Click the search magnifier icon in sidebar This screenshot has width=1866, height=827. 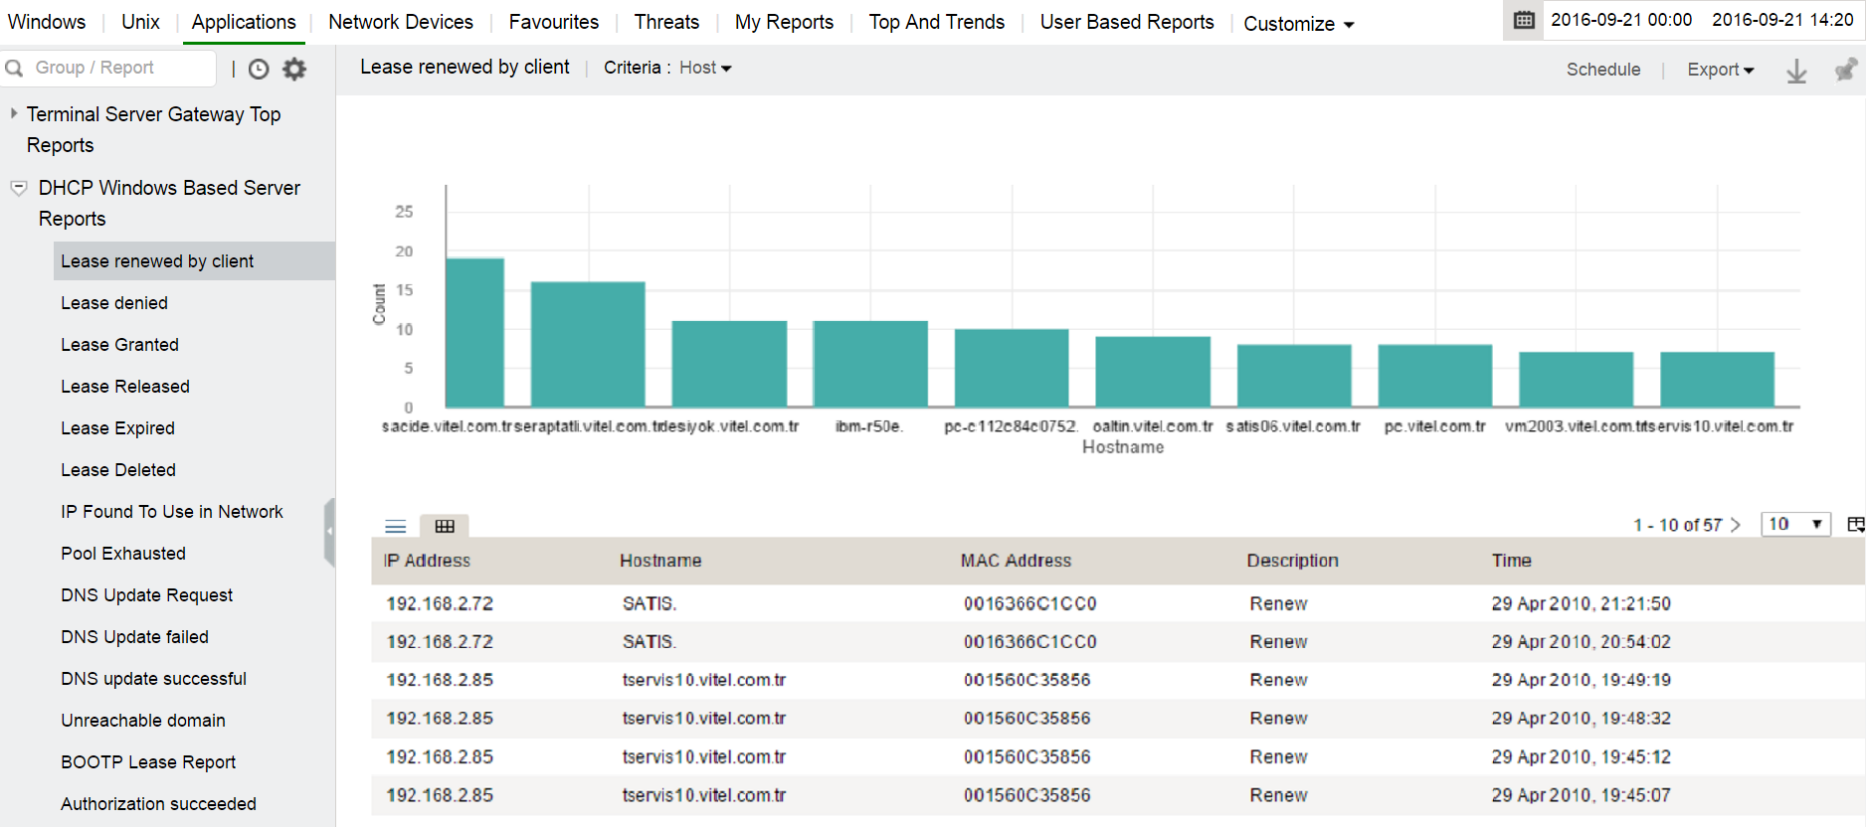(15, 68)
